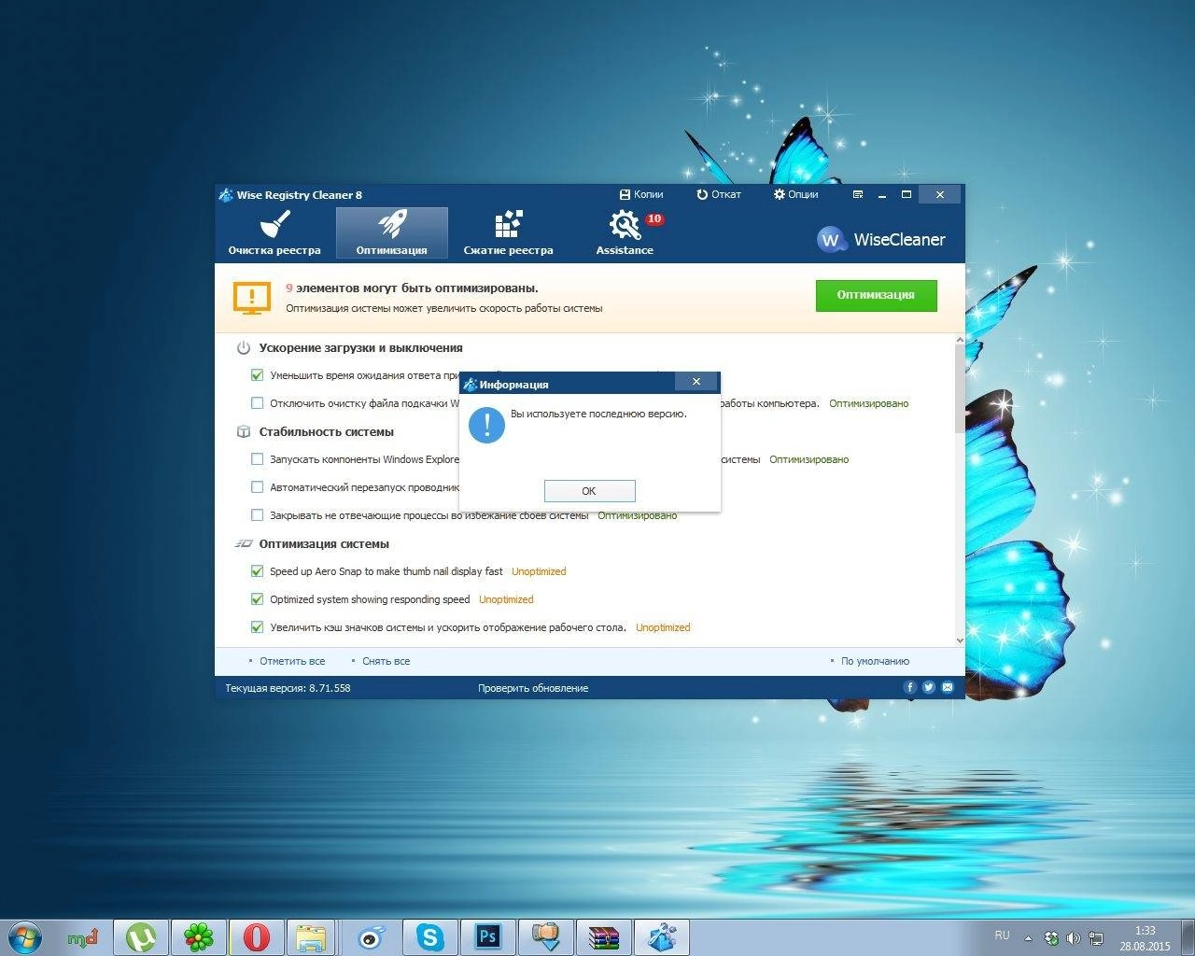The image size is (1195, 956).
Task: Click the orange monitor warning icon
Action: coord(252,298)
